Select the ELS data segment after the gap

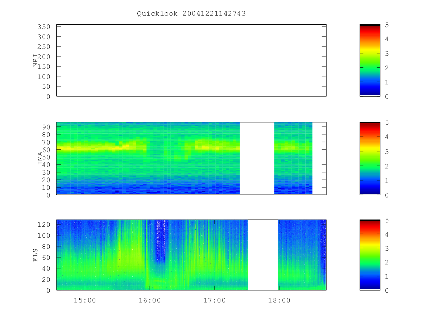click(302, 255)
